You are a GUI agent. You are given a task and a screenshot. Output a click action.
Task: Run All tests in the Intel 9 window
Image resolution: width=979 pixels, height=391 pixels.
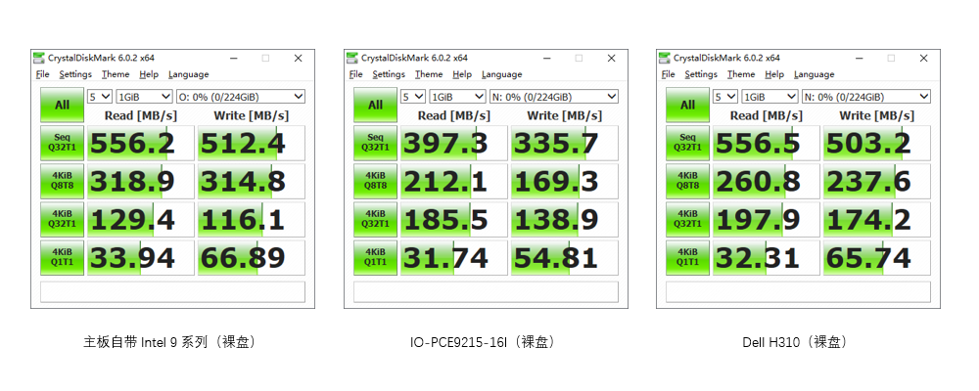tap(63, 105)
